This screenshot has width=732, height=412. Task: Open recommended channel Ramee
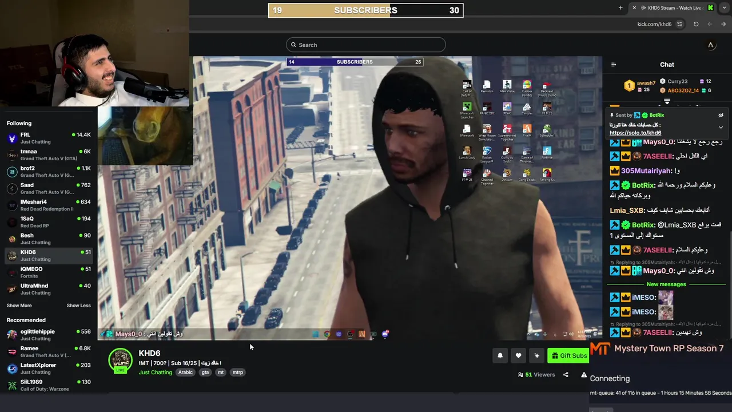click(49, 351)
